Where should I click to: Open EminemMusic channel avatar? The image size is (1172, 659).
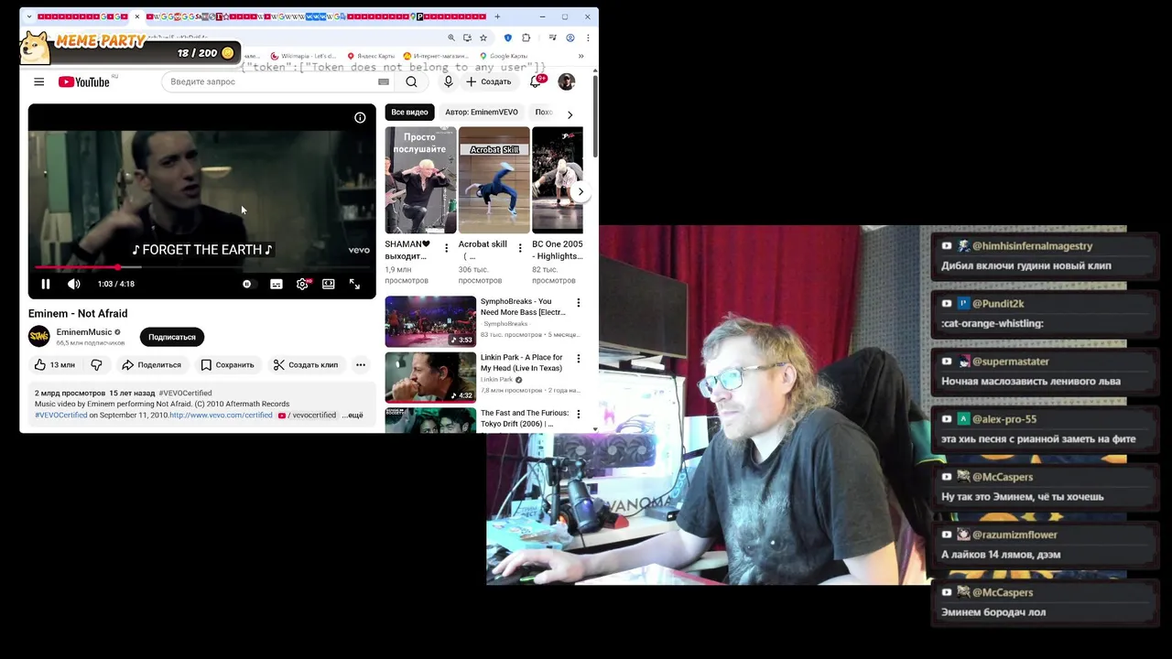click(39, 337)
